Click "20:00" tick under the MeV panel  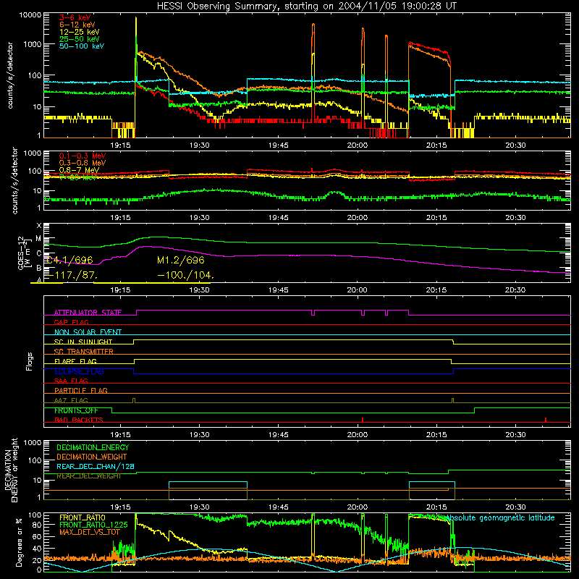click(358, 218)
